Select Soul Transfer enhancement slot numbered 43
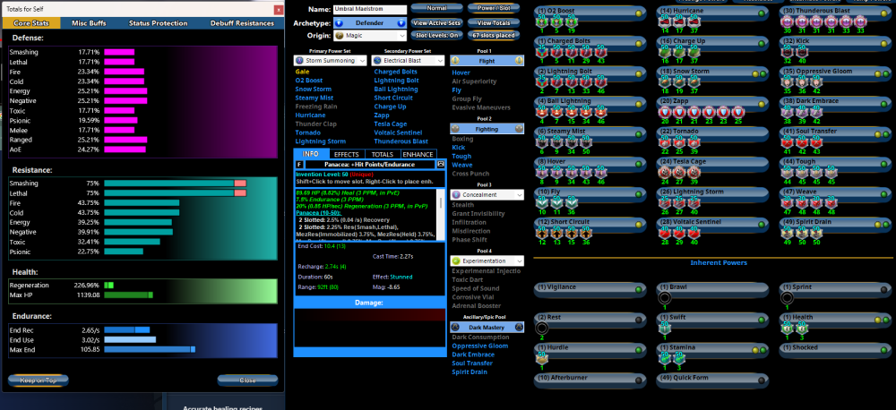This screenshot has height=410, width=896. [x=814, y=142]
